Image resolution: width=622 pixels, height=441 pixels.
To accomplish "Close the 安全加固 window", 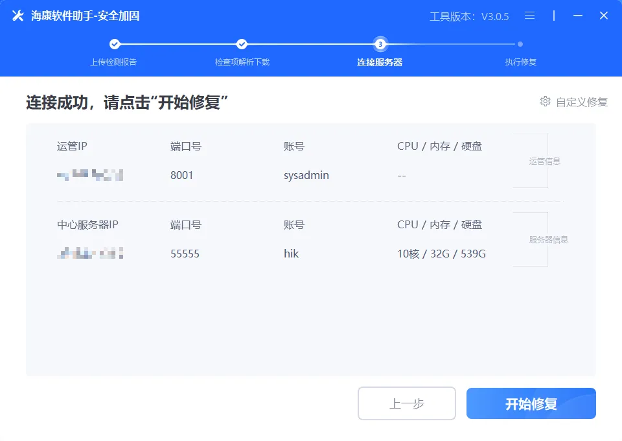I will 604,16.
